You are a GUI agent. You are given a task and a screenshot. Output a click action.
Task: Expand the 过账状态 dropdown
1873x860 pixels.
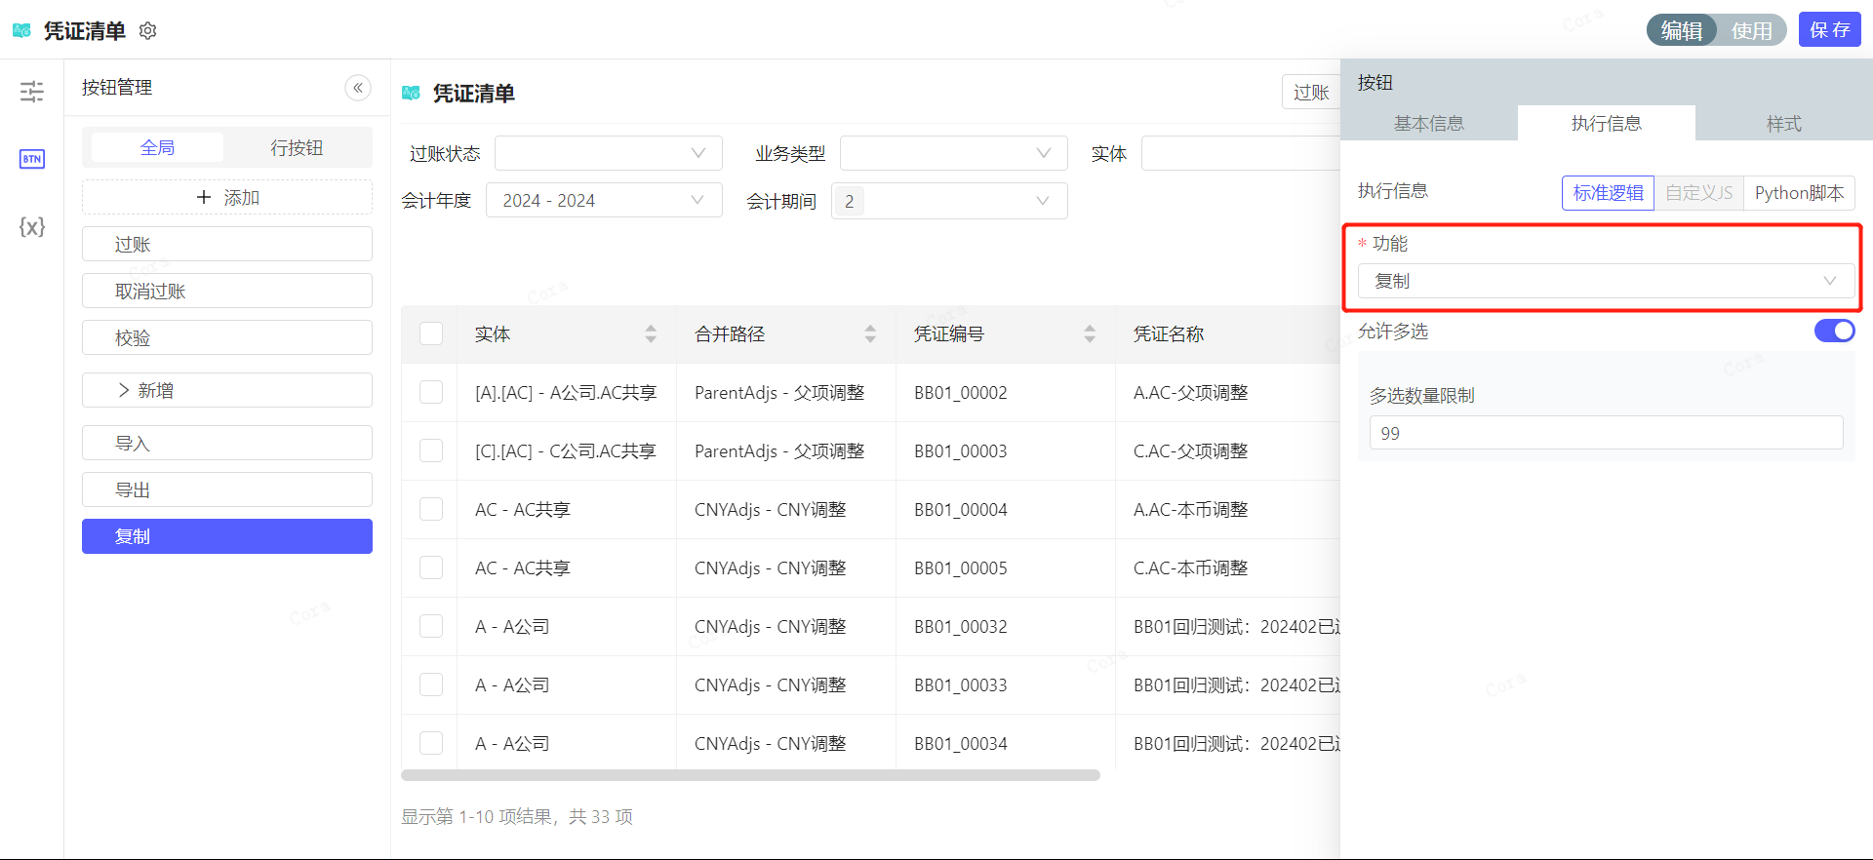608,153
